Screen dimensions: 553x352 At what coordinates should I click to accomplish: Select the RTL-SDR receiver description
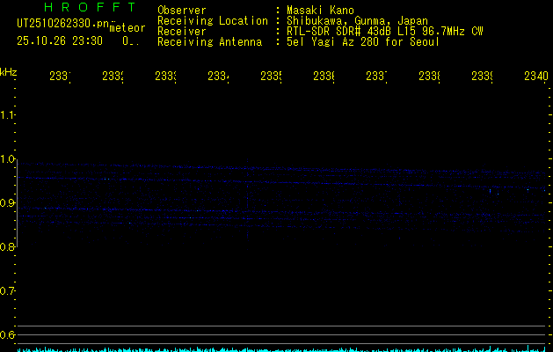coord(384,31)
